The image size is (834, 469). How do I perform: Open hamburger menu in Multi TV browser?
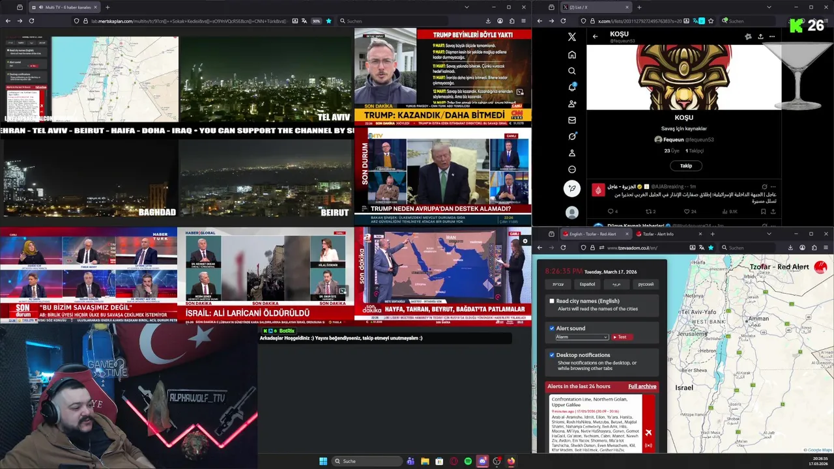tap(523, 21)
